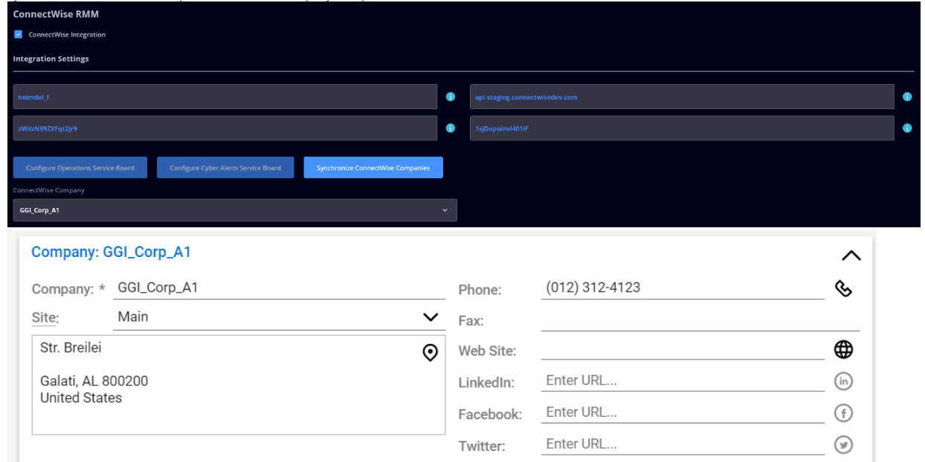The height and width of the screenshot is (462, 925).
Task: Click the Twitter icon
Action: [x=844, y=445]
